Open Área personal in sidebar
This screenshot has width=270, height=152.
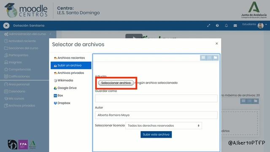[x=17, y=84]
